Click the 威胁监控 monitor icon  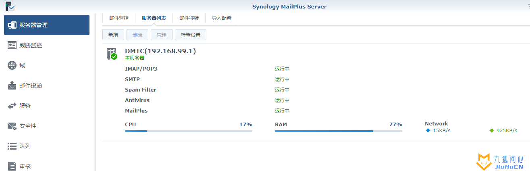point(12,45)
